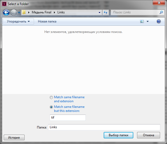
Task: Click the Back navigation arrow
Action: [x=6, y=12]
